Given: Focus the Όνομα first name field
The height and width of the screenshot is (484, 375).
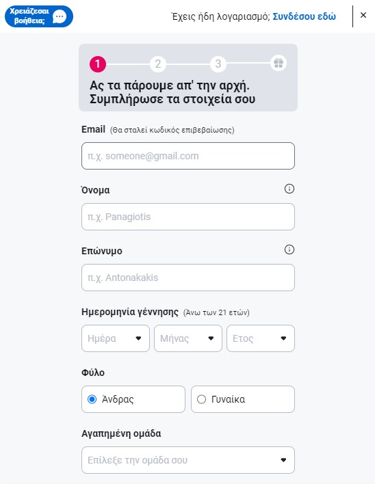Looking at the screenshot, I should pyautogui.click(x=188, y=217).
